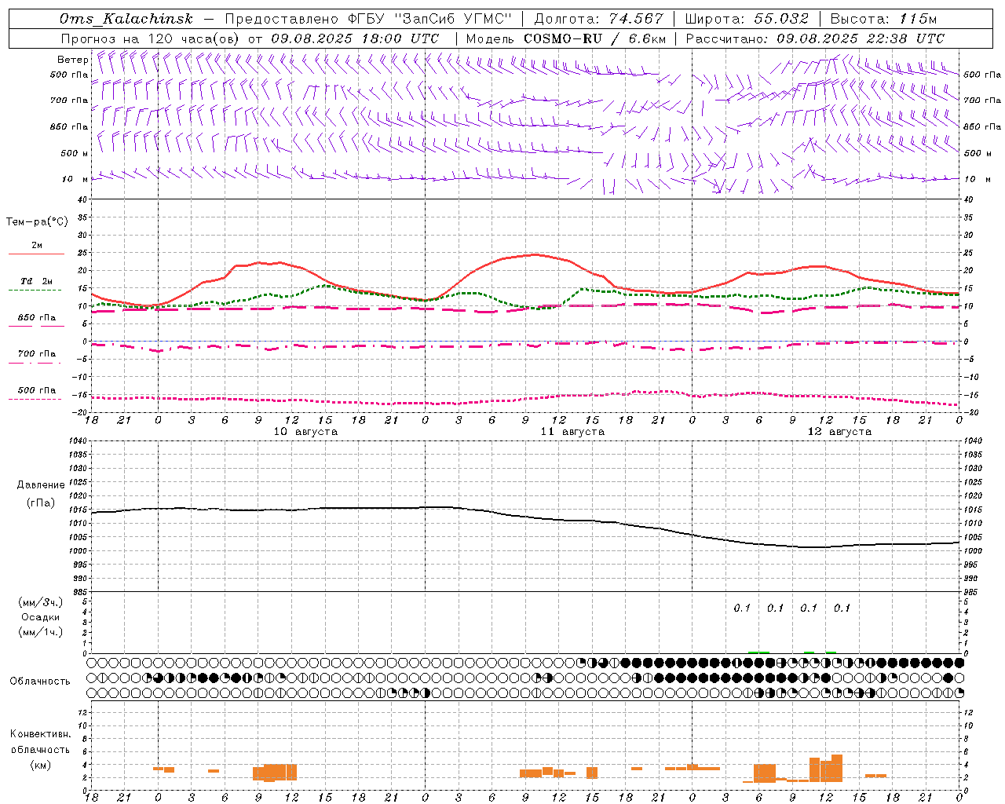Click the (мм/3ч.) precipitation unit label

(41, 602)
